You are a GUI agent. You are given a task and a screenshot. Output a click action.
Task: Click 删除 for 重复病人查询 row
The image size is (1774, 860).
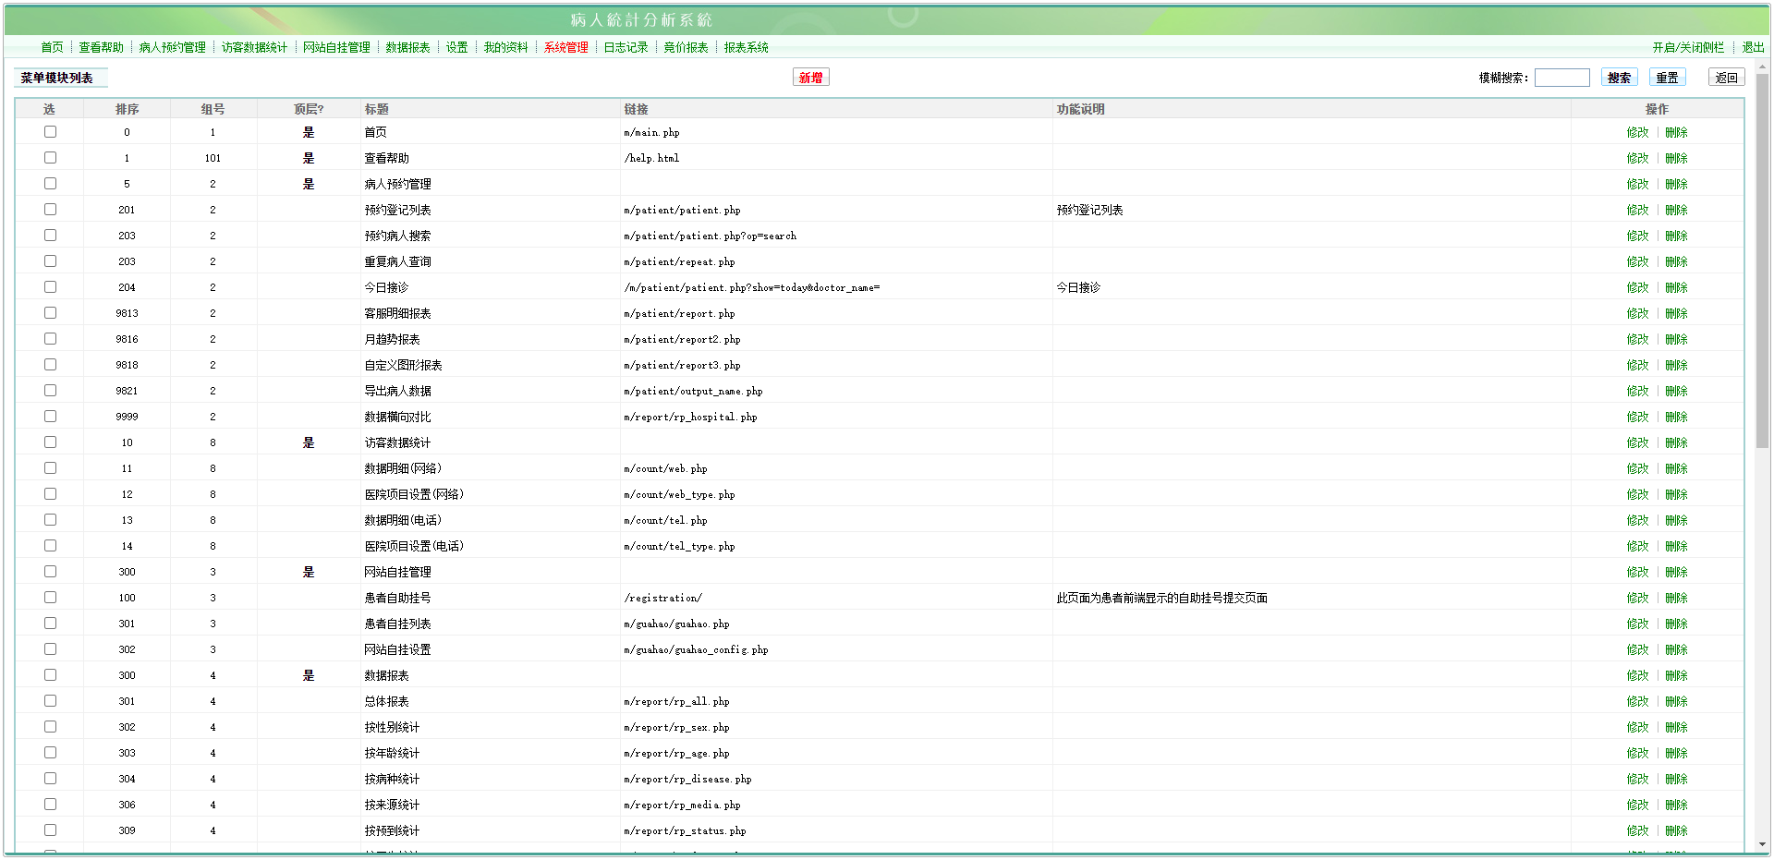1676,261
